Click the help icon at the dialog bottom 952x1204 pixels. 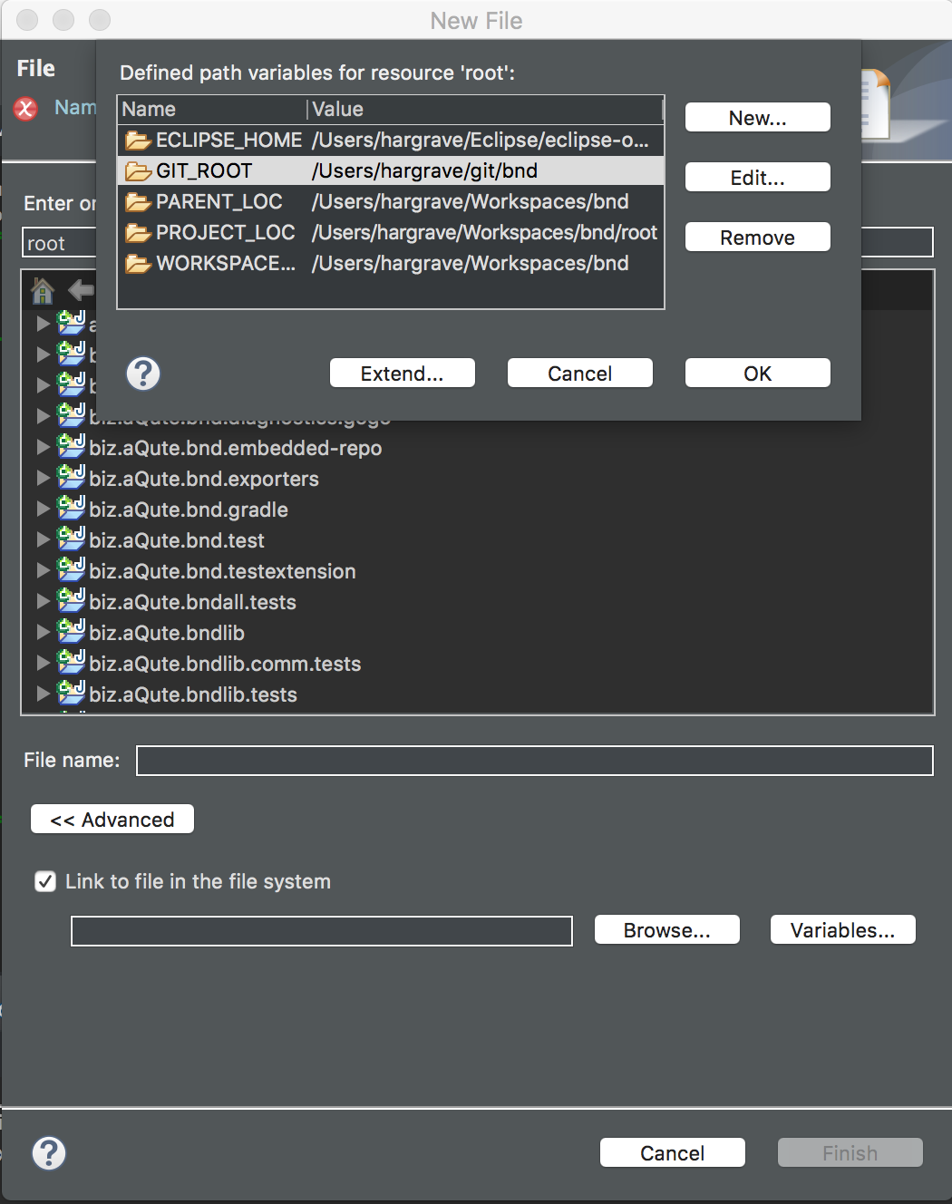(48, 1153)
